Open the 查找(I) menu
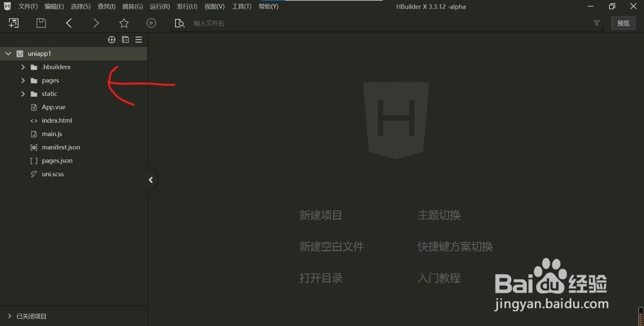Screen dimensions: 644x326 pos(106,6)
